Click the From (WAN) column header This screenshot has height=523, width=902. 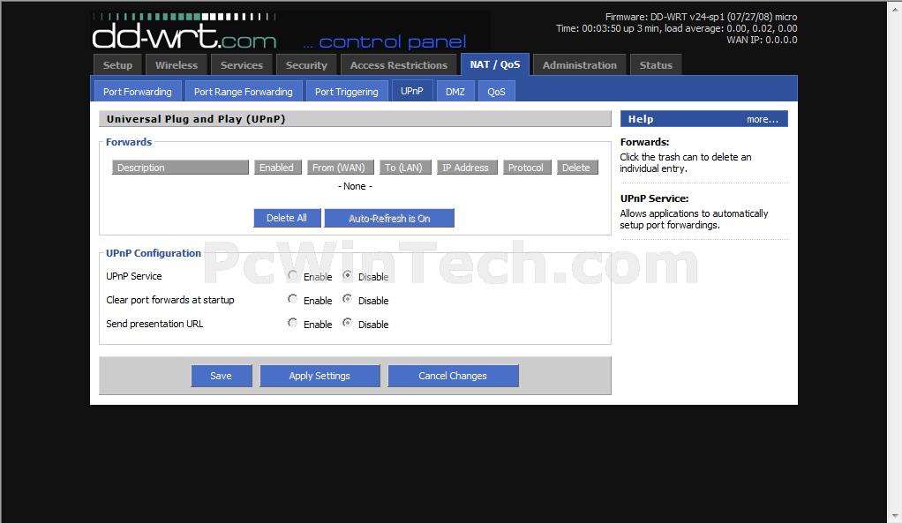(341, 168)
